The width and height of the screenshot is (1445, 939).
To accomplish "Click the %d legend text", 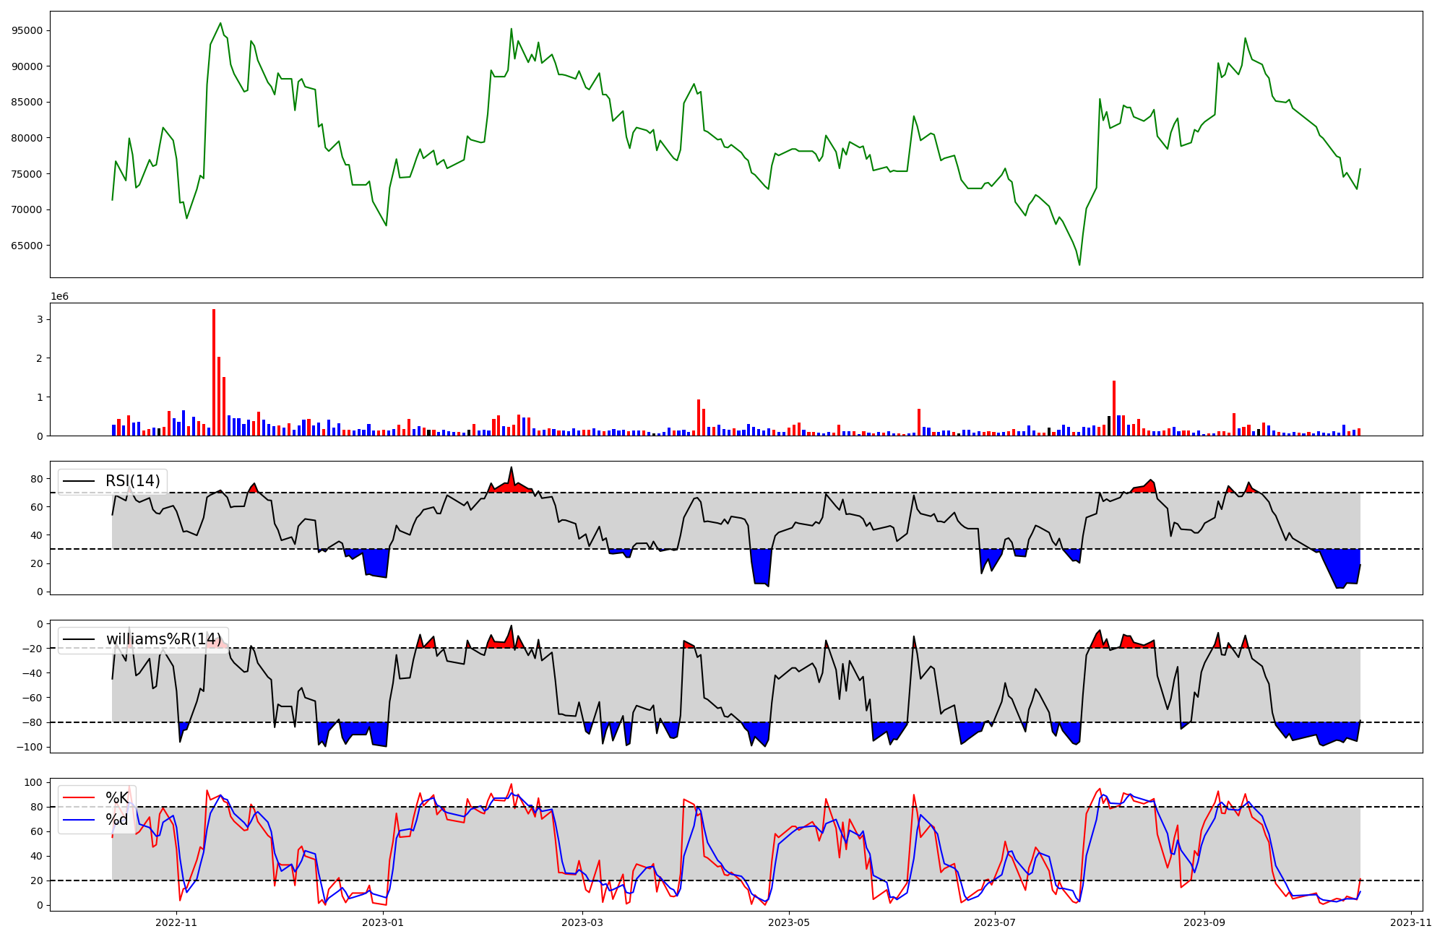I will (117, 820).
